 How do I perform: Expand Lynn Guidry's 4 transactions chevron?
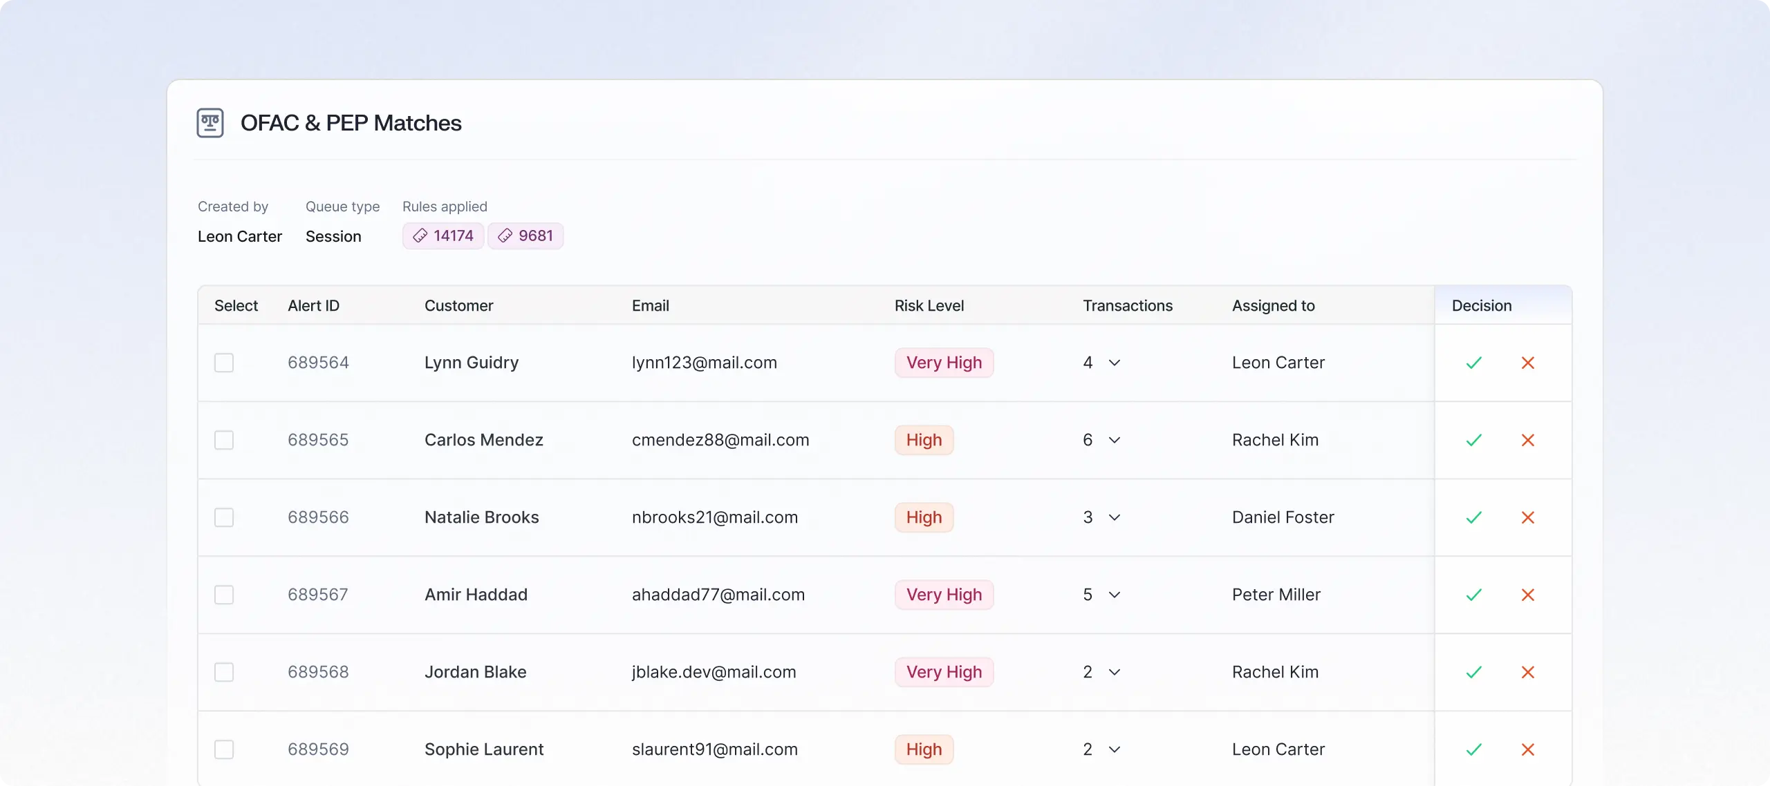(x=1114, y=363)
